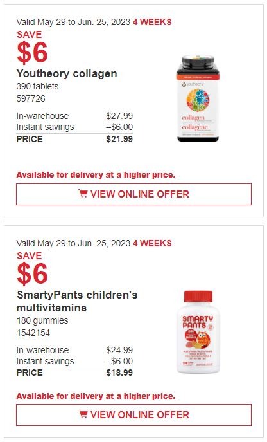This screenshot has height=442, width=267.
Task: Click item number 1542154
Action: tap(33, 333)
